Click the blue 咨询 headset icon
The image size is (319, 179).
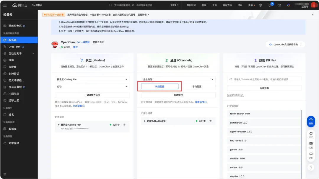tap(310, 121)
